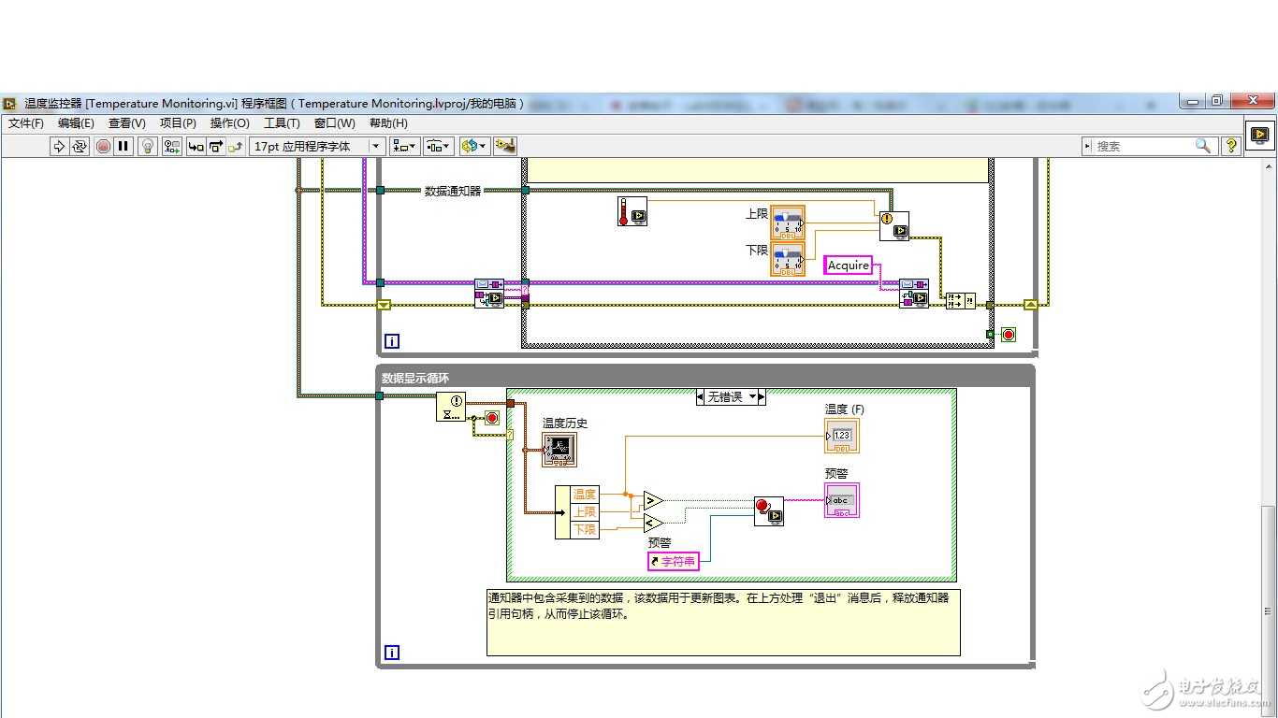Click the Step Over toolbar icon
This screenshot has height=718, width=1278.
tap(216, 146)
